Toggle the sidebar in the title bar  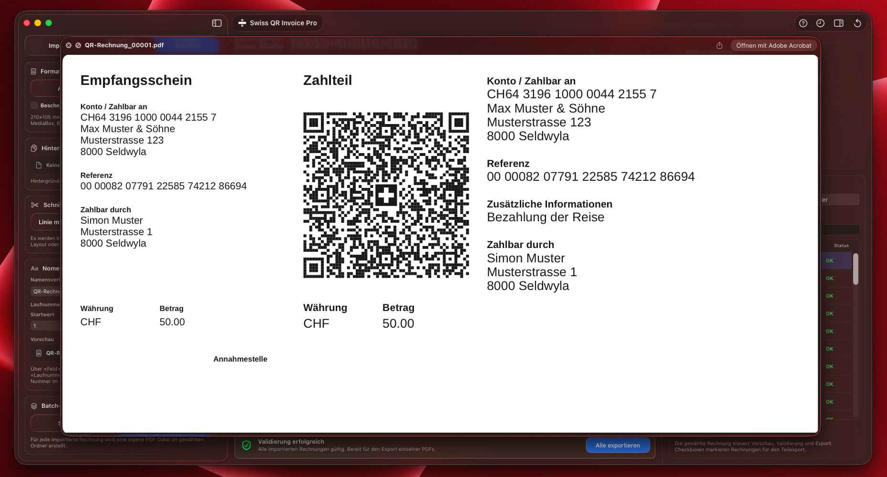tap(217, 23)
